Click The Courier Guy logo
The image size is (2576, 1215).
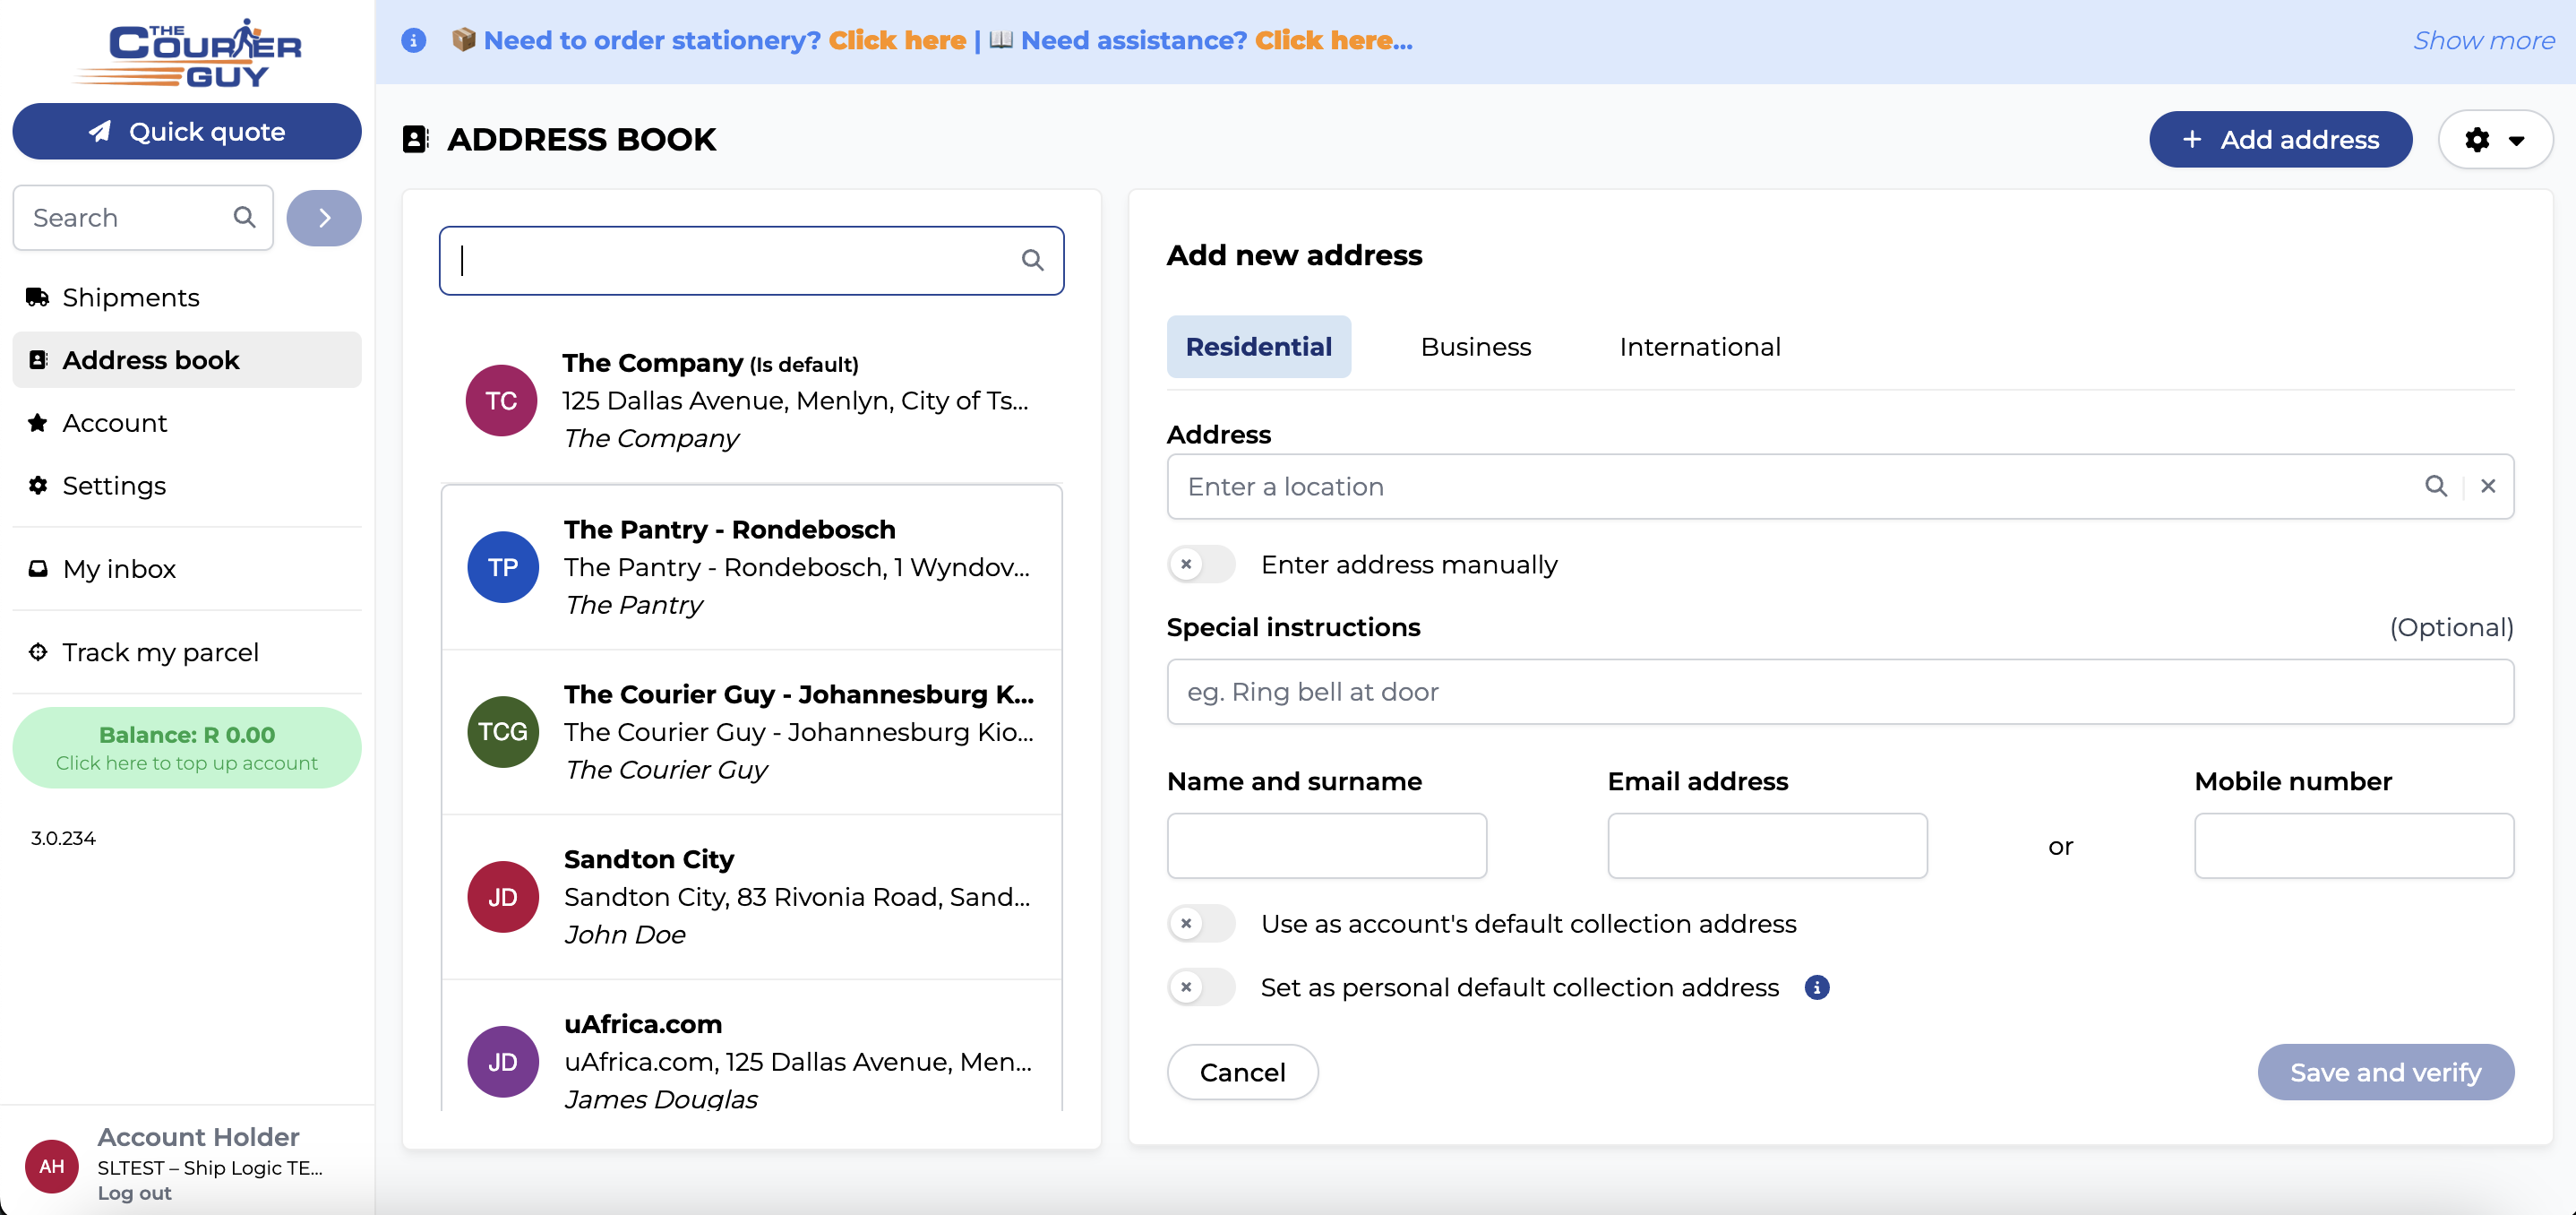click(187, 52)
